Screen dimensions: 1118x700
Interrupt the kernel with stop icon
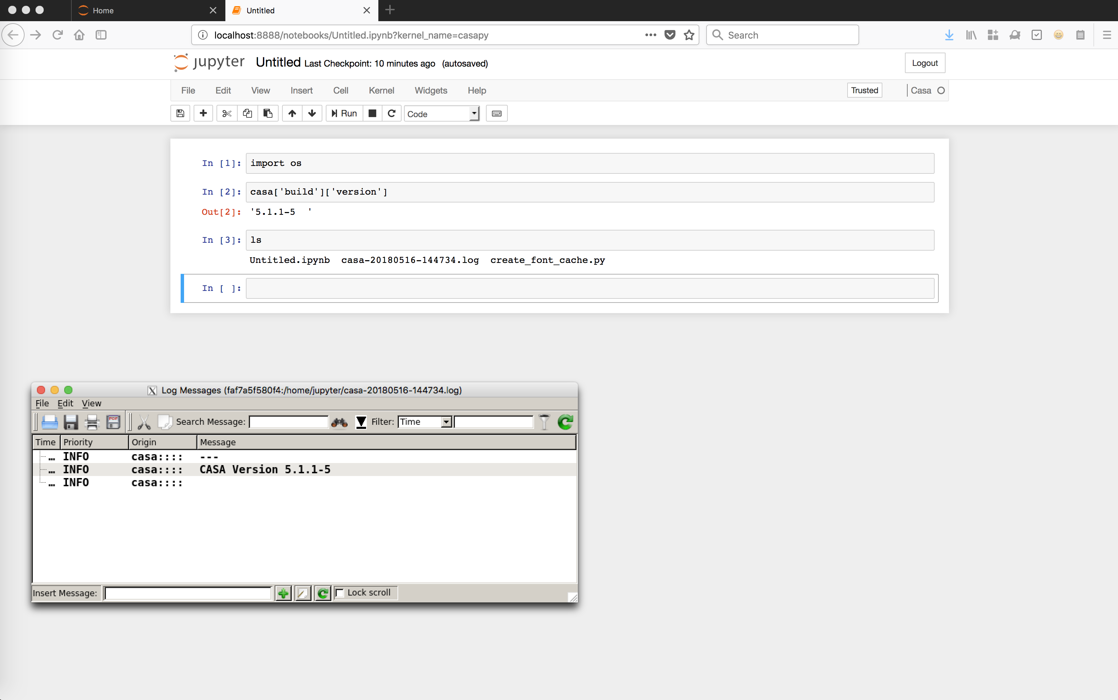pos(372,113)
